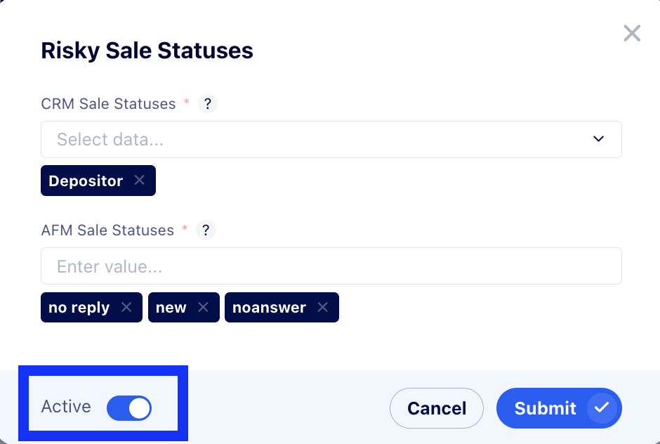Click the CRM Sale Statuses field label

pyautogui.click(x=108, y=104)
